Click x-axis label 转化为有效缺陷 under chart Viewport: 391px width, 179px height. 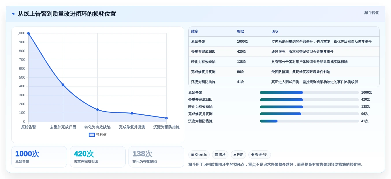(x=97, y=127)
